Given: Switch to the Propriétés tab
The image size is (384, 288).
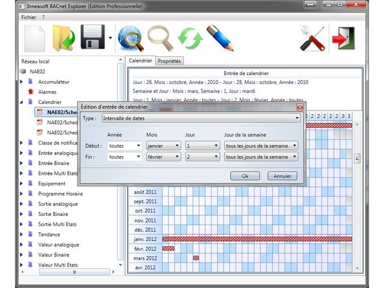Looking at the screenshot, I should pyautogui.click(x=169, y=61).
